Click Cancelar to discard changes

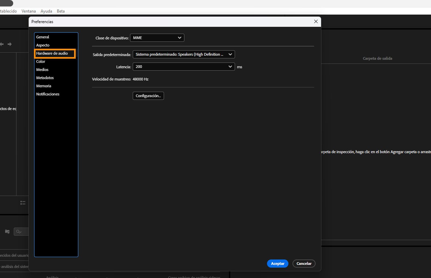pos(304,263)
